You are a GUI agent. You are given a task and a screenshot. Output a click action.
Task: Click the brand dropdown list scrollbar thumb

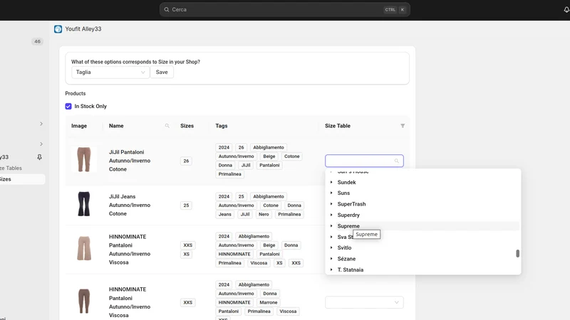point(518,253)
